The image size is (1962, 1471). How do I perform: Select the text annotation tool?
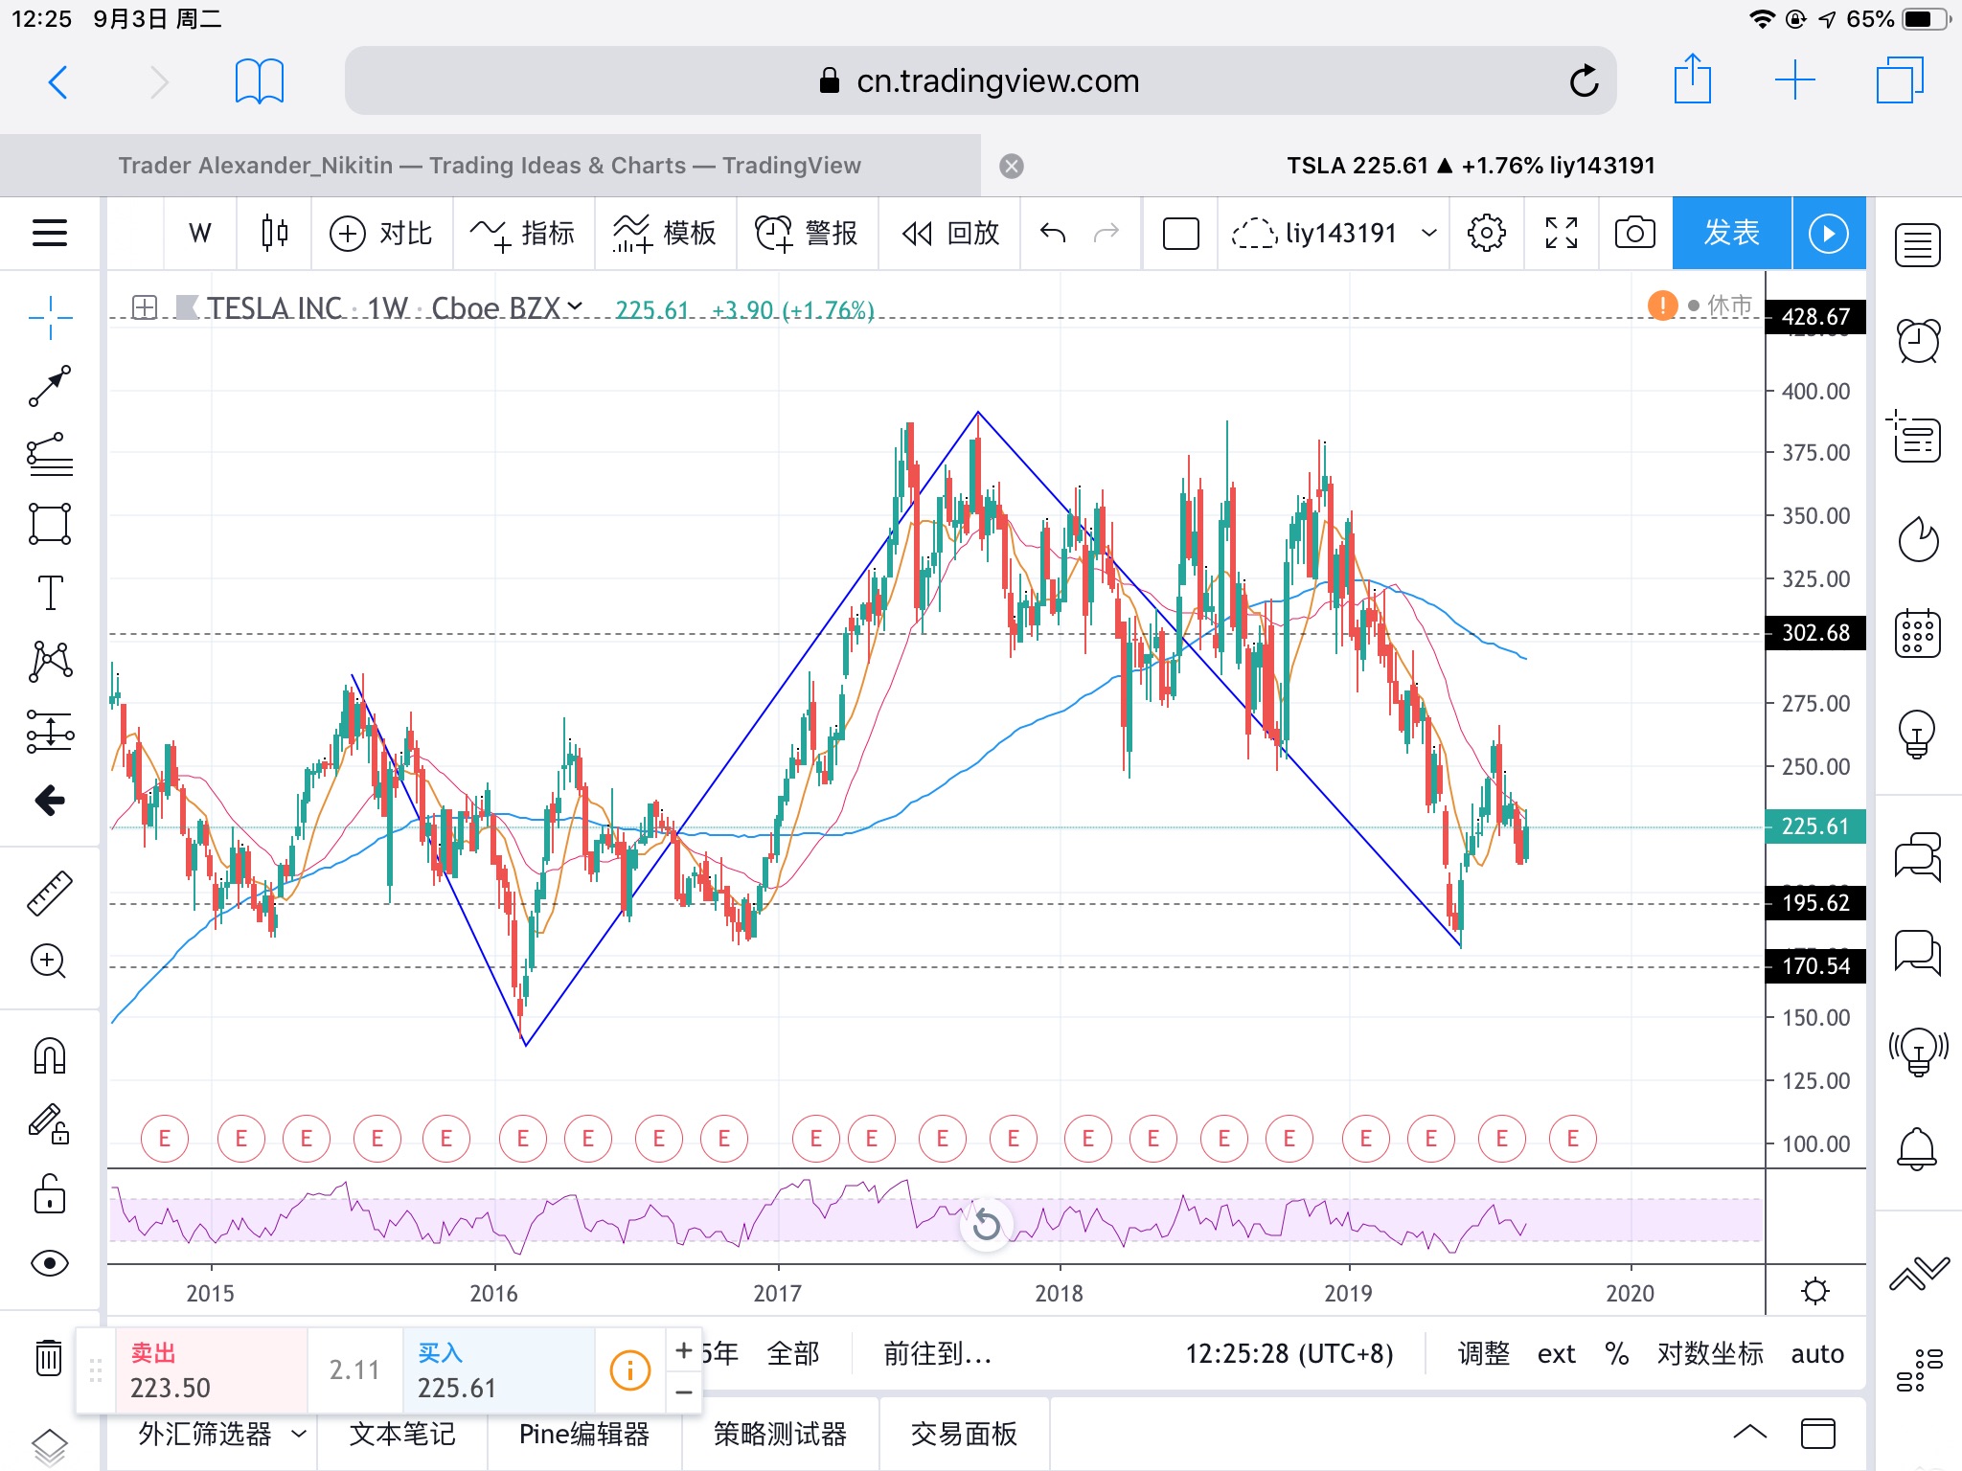click(50, 593)
